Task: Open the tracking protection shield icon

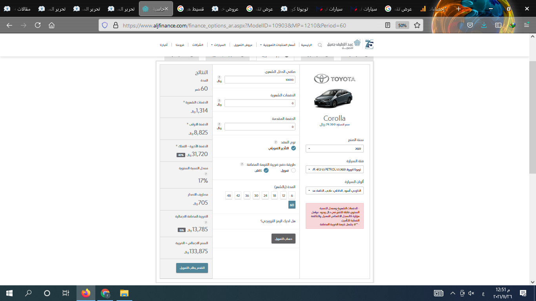Action: [105, 25]
